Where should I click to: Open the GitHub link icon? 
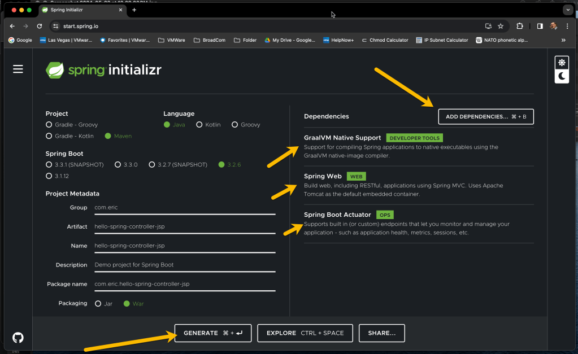[x=18, y=338]
